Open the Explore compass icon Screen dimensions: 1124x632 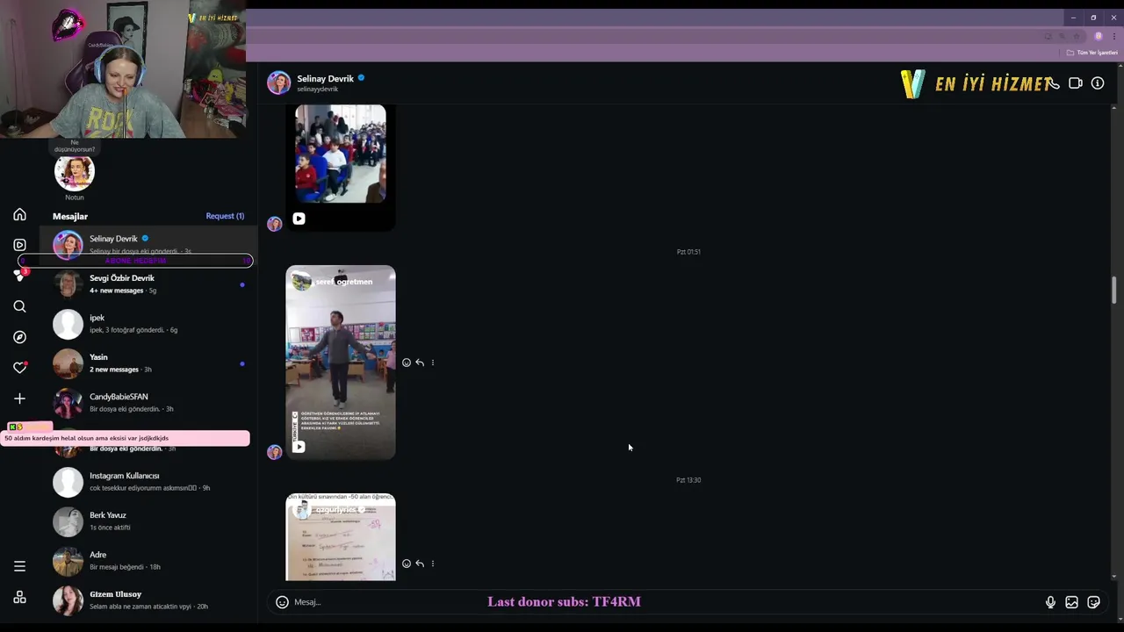(x=19, y=337)
